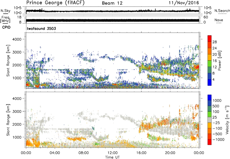The height and width of the screenshot is (159, 230).
Task: Click the 'N.Sky' label
Action: 5,11
